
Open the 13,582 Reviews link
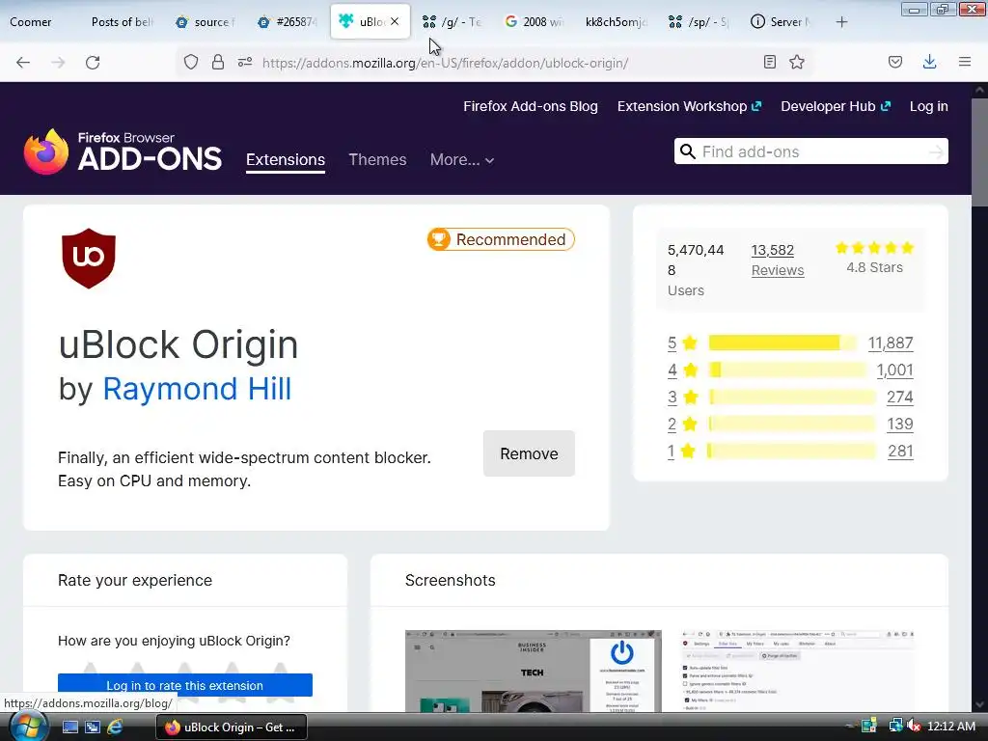(778, 261)
